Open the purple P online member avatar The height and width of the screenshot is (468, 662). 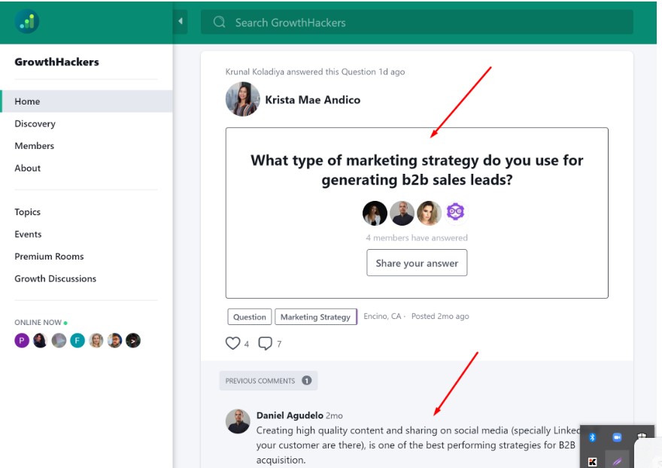22,340
